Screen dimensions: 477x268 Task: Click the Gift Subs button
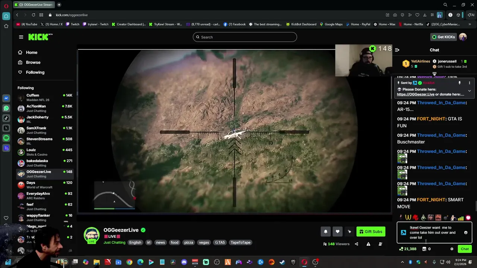(371, 232)
